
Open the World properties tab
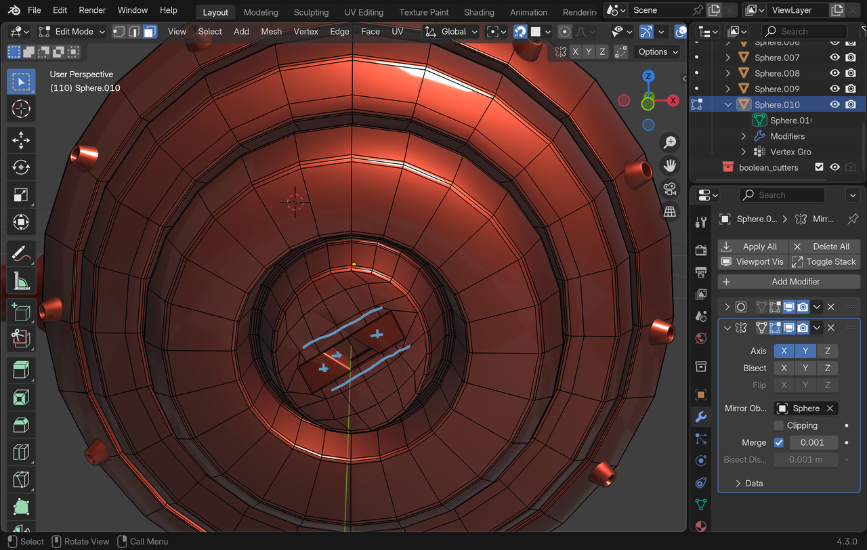(701, 338)
